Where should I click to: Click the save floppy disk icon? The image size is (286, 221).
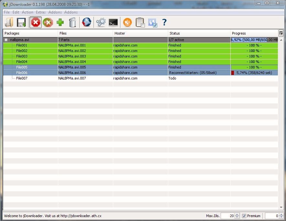pos(21,22)
